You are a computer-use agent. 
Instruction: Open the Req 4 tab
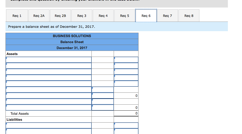[103, 16]
